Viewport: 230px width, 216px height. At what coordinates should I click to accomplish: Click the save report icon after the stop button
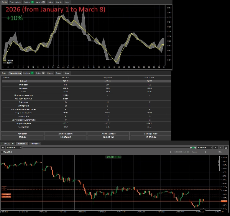coord(226,147)
